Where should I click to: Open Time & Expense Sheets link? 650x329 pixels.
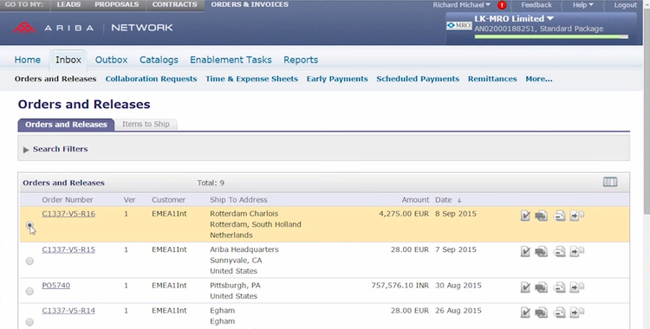pyautogui.click(x=251, y=79)
